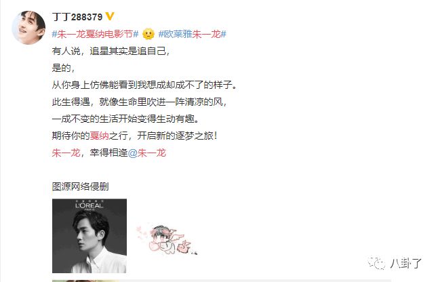Open the poster's round profile avatar
This screenshot has height=282, width=436.
(28, 28)
